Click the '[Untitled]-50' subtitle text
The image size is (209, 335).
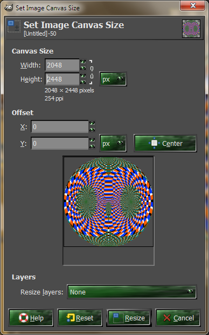(x=40, y=33)
